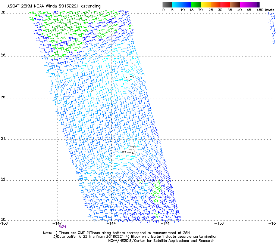Click the longitude label '-144'

[111, 223]
